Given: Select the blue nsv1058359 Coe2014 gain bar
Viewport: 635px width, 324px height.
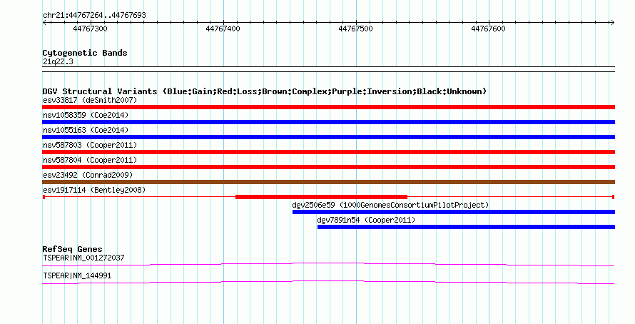Looking at the screenshot, I should [328, 122].
